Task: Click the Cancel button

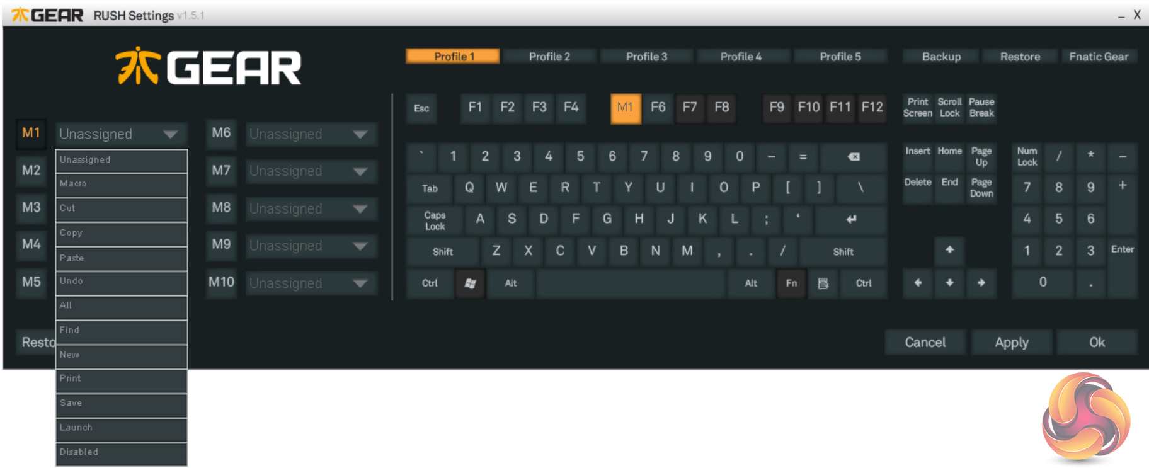Action: [925, 342]
